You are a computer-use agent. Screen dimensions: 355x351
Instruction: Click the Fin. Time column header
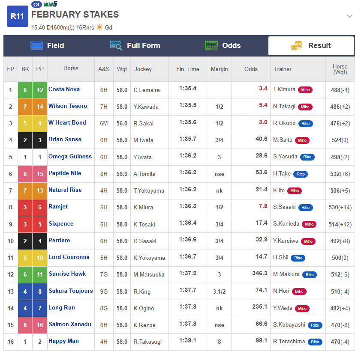tap(188, 69)
